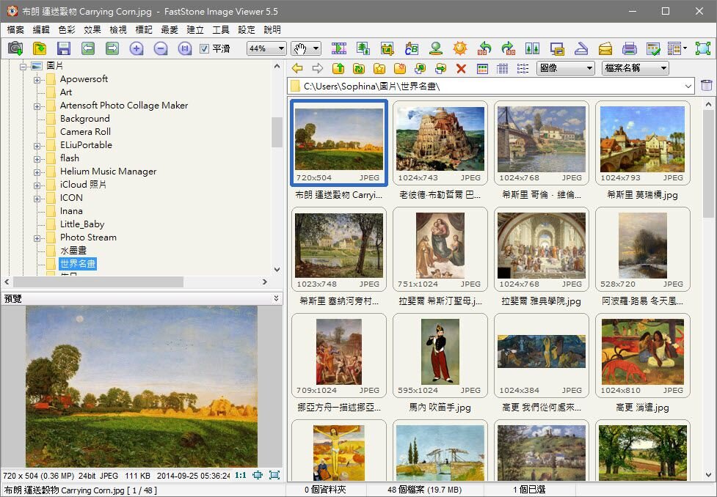Click the move to folder icon
This screenshot has width=717, height=497.
pos(440,68)
